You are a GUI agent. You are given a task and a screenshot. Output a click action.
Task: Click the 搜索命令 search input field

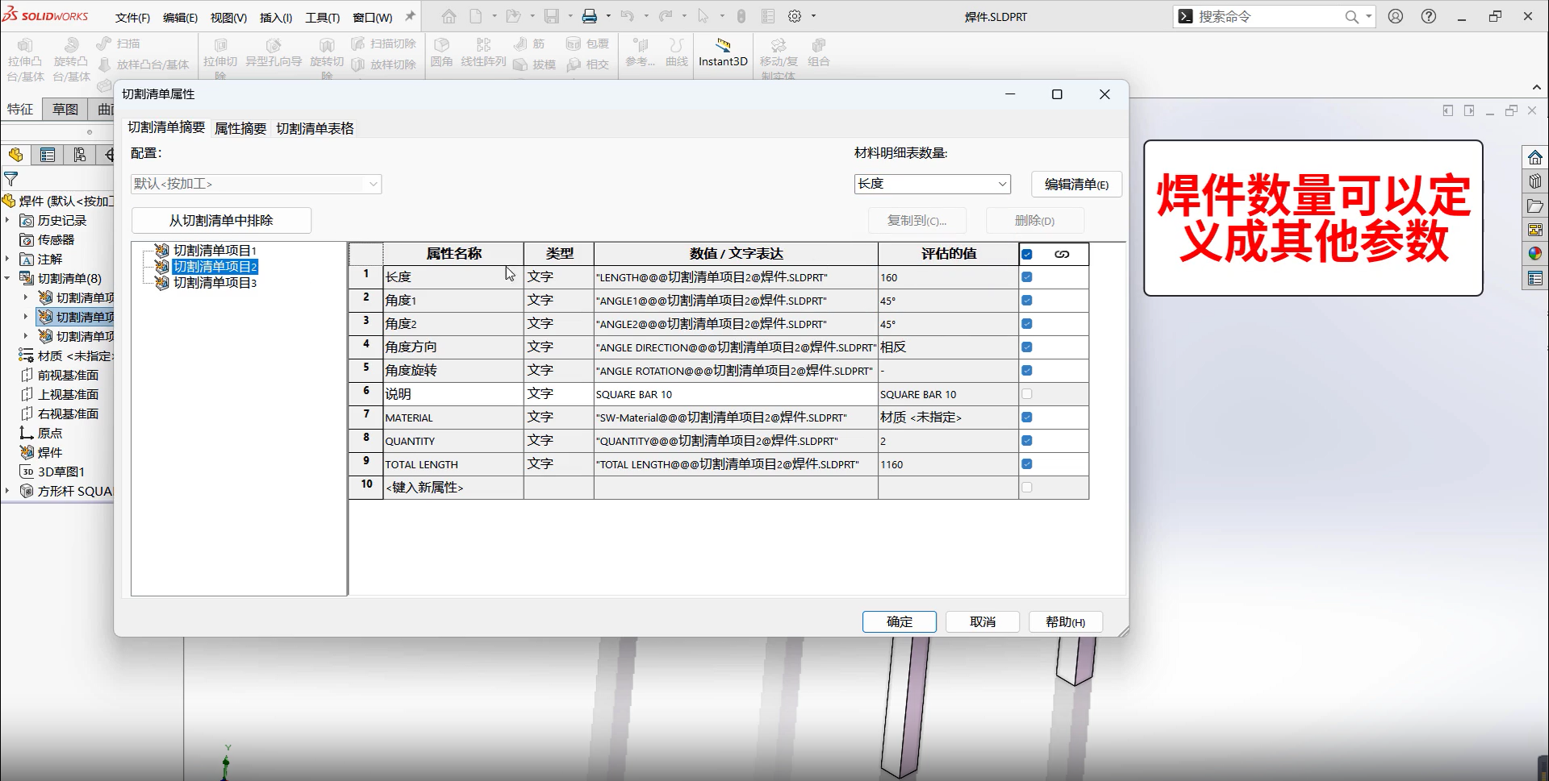click(x=1268, y=17)
